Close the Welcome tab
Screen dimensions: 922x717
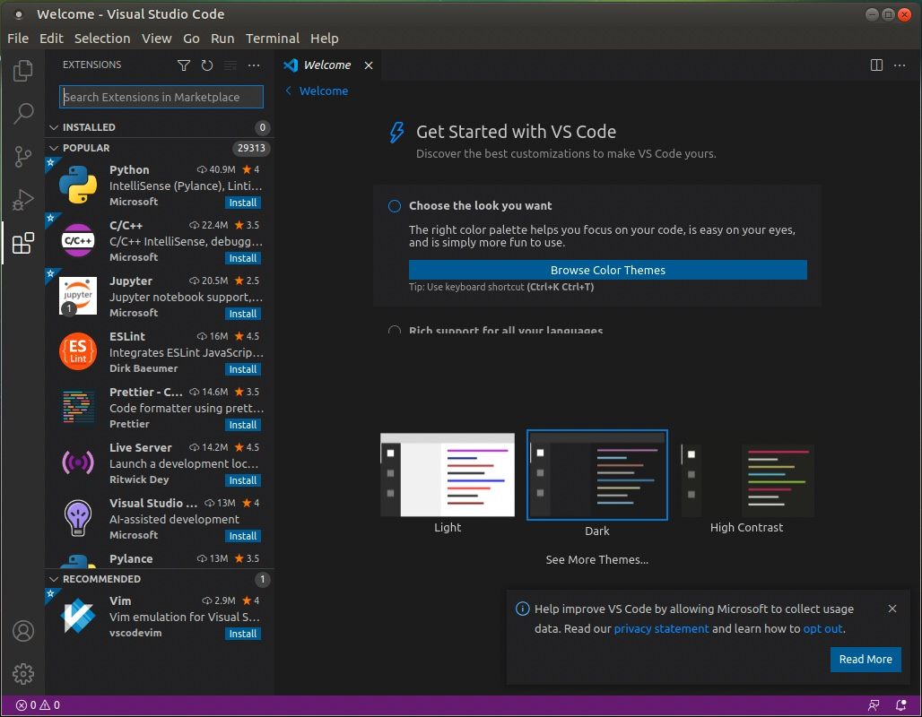pos(369,65)
